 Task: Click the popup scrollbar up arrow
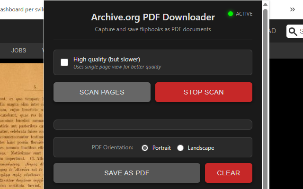pos(265,4)
